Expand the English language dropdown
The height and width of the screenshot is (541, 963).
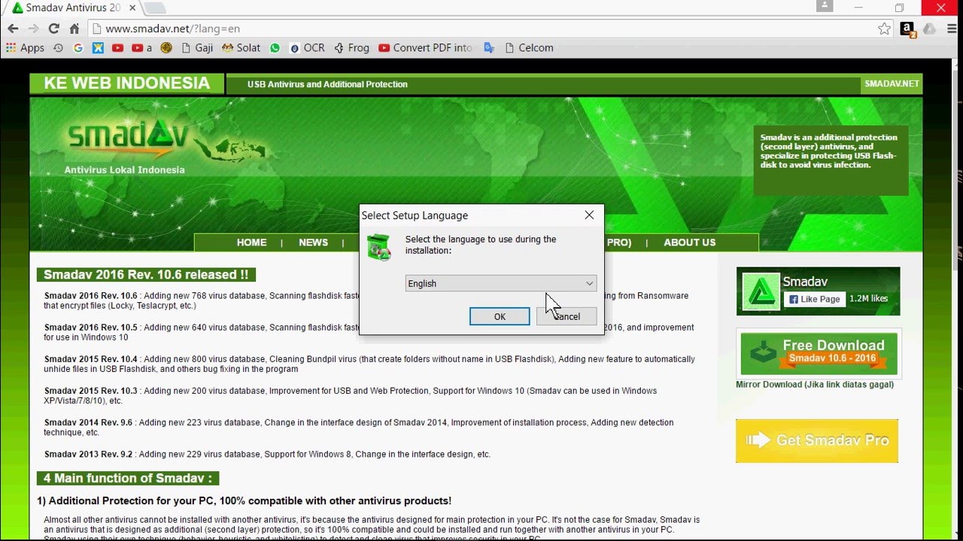tap(500, 283)
